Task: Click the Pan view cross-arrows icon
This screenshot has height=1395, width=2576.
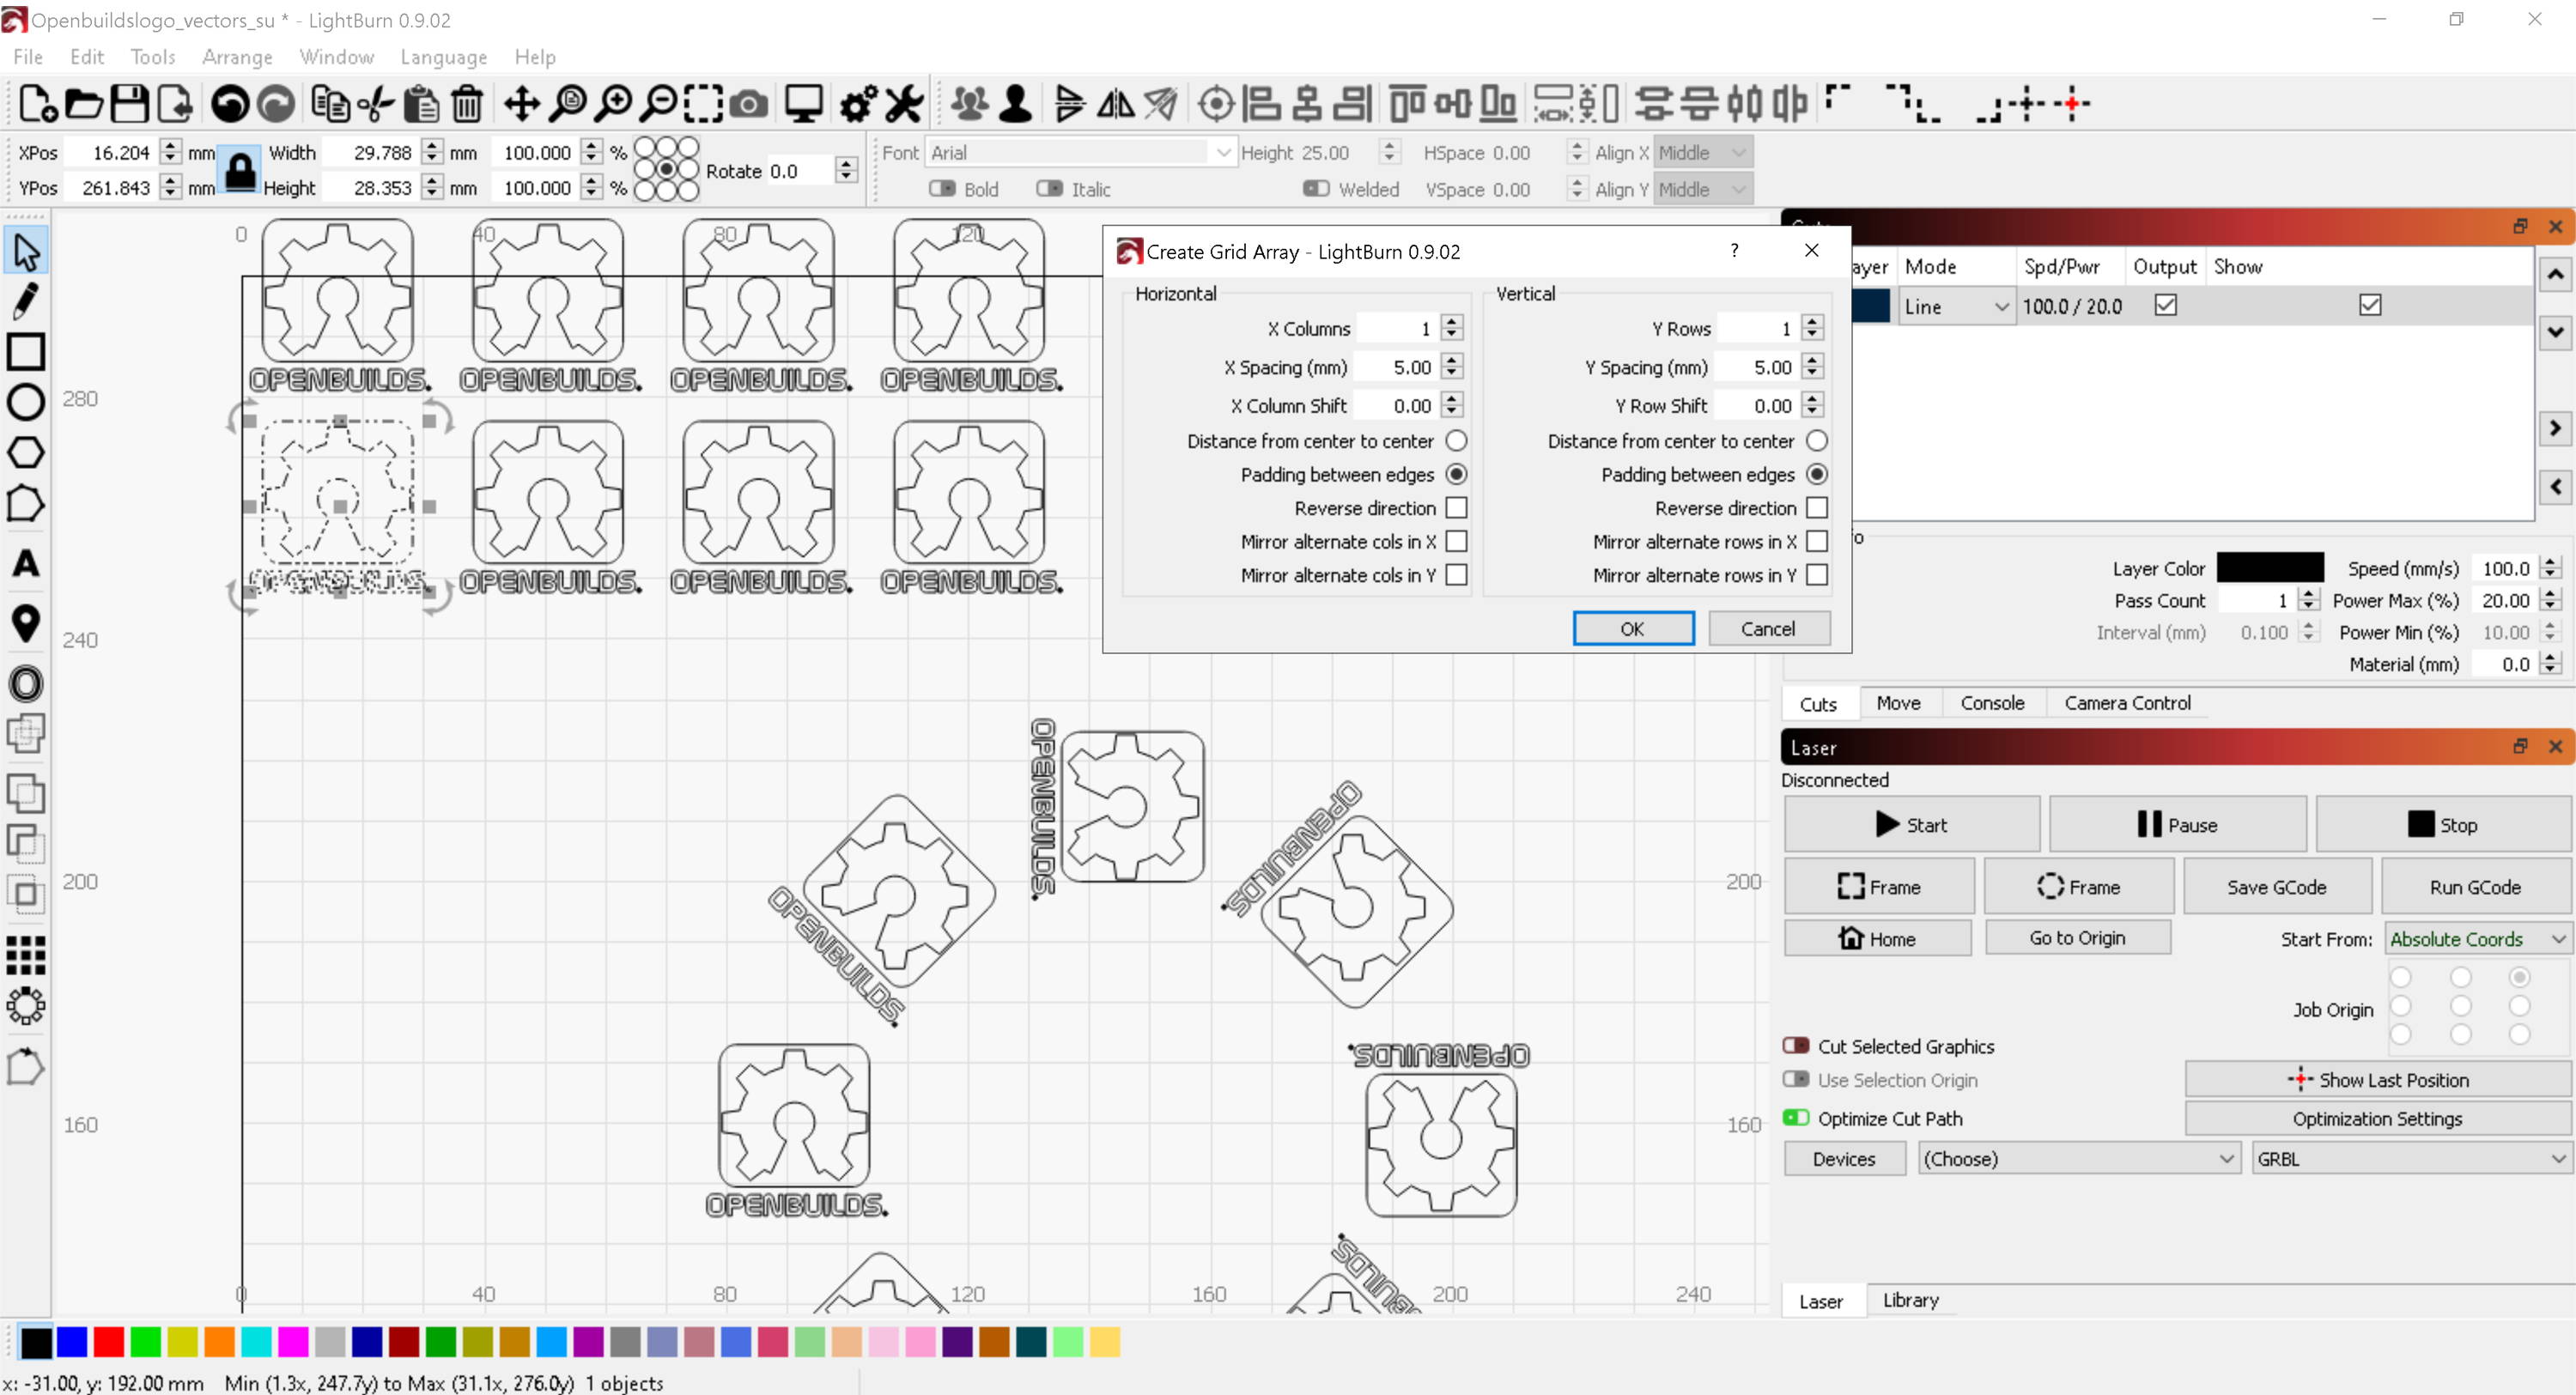Action: (x=521, y=104)
